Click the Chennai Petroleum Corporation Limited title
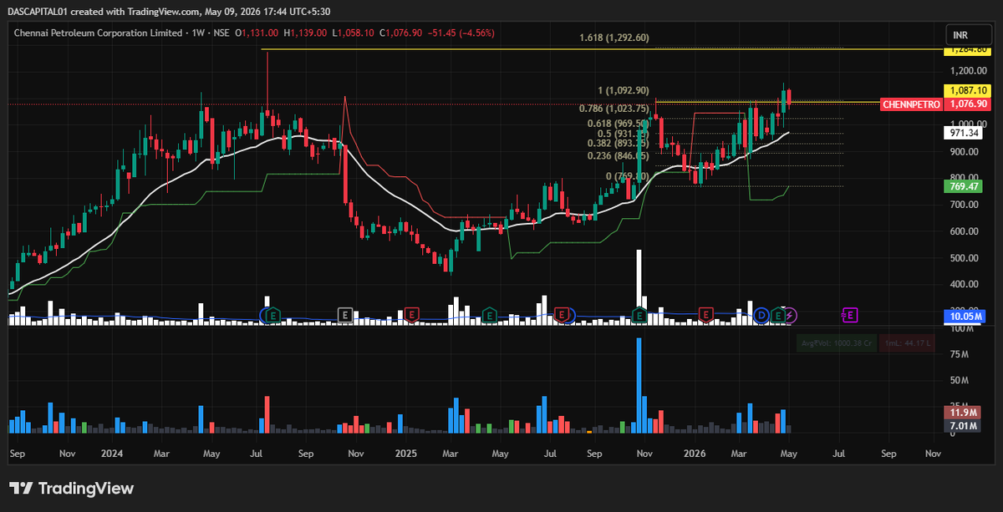Screen dimensions: 1003x512 click(99, 33)
